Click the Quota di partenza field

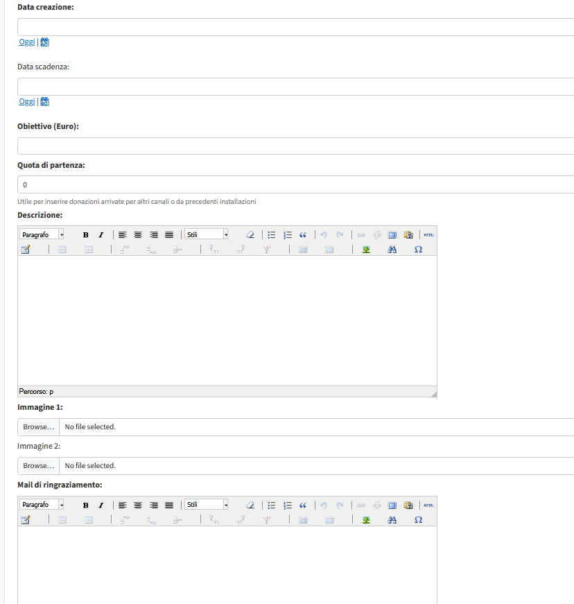click(295, 184)
